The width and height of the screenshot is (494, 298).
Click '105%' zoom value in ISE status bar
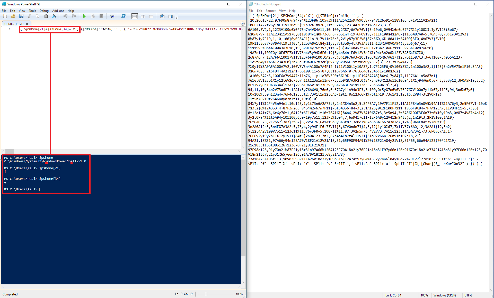click(239, 294)
